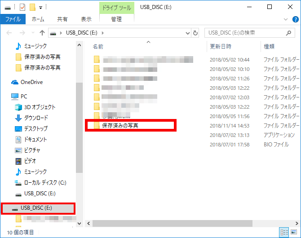
Task: Refresh the folder view
Action: coord(195,33)
